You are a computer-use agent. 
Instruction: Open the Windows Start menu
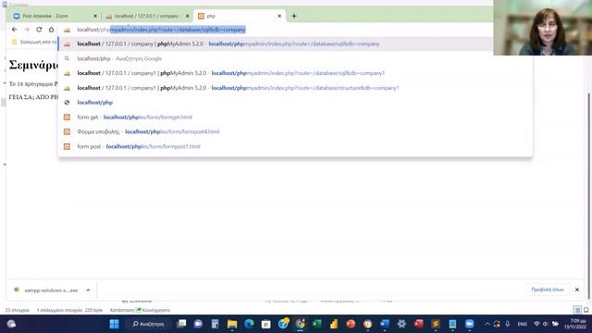point(114,324)
